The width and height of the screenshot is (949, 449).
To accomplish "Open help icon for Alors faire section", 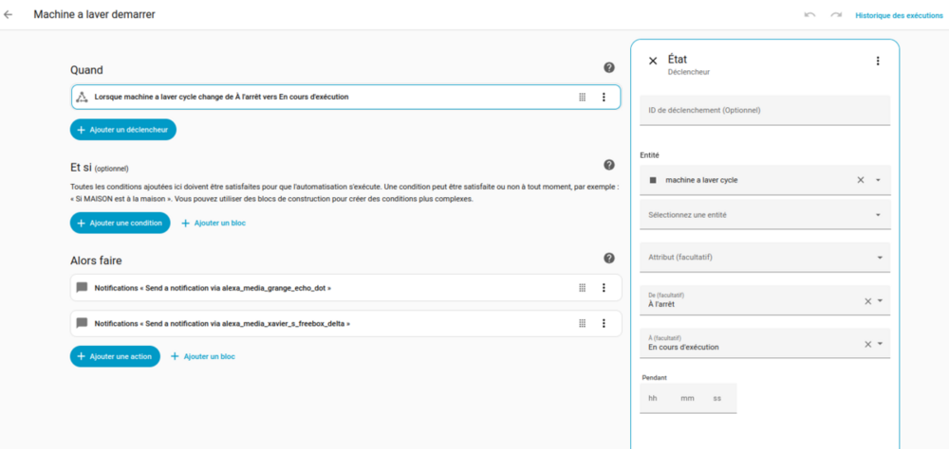I will point(609,258).
